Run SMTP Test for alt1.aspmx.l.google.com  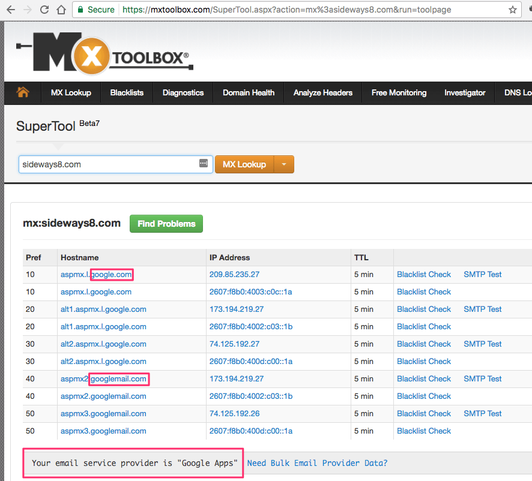coord(482,309)
